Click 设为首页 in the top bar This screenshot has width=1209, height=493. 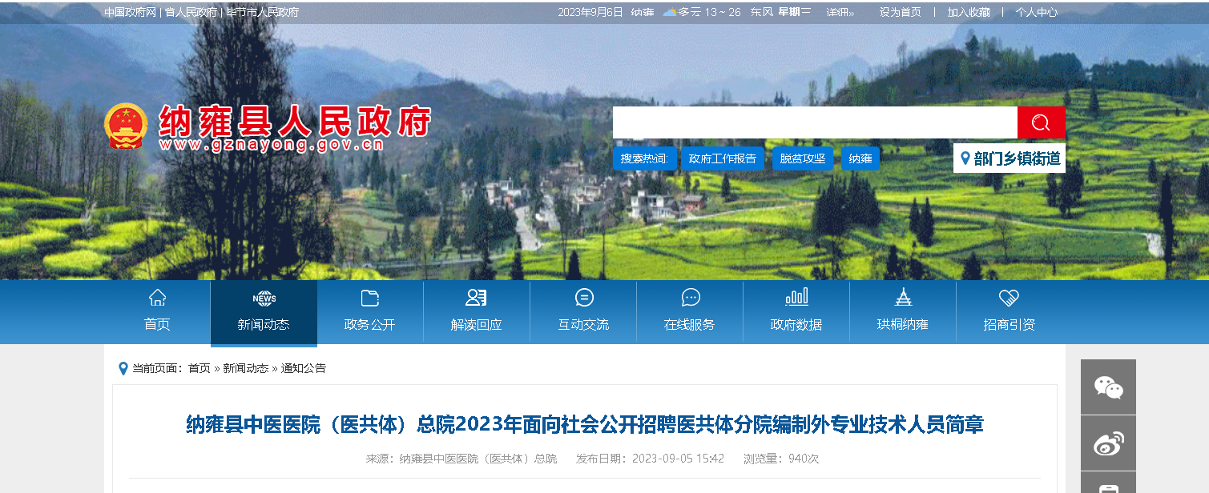[x=901, y=12]
